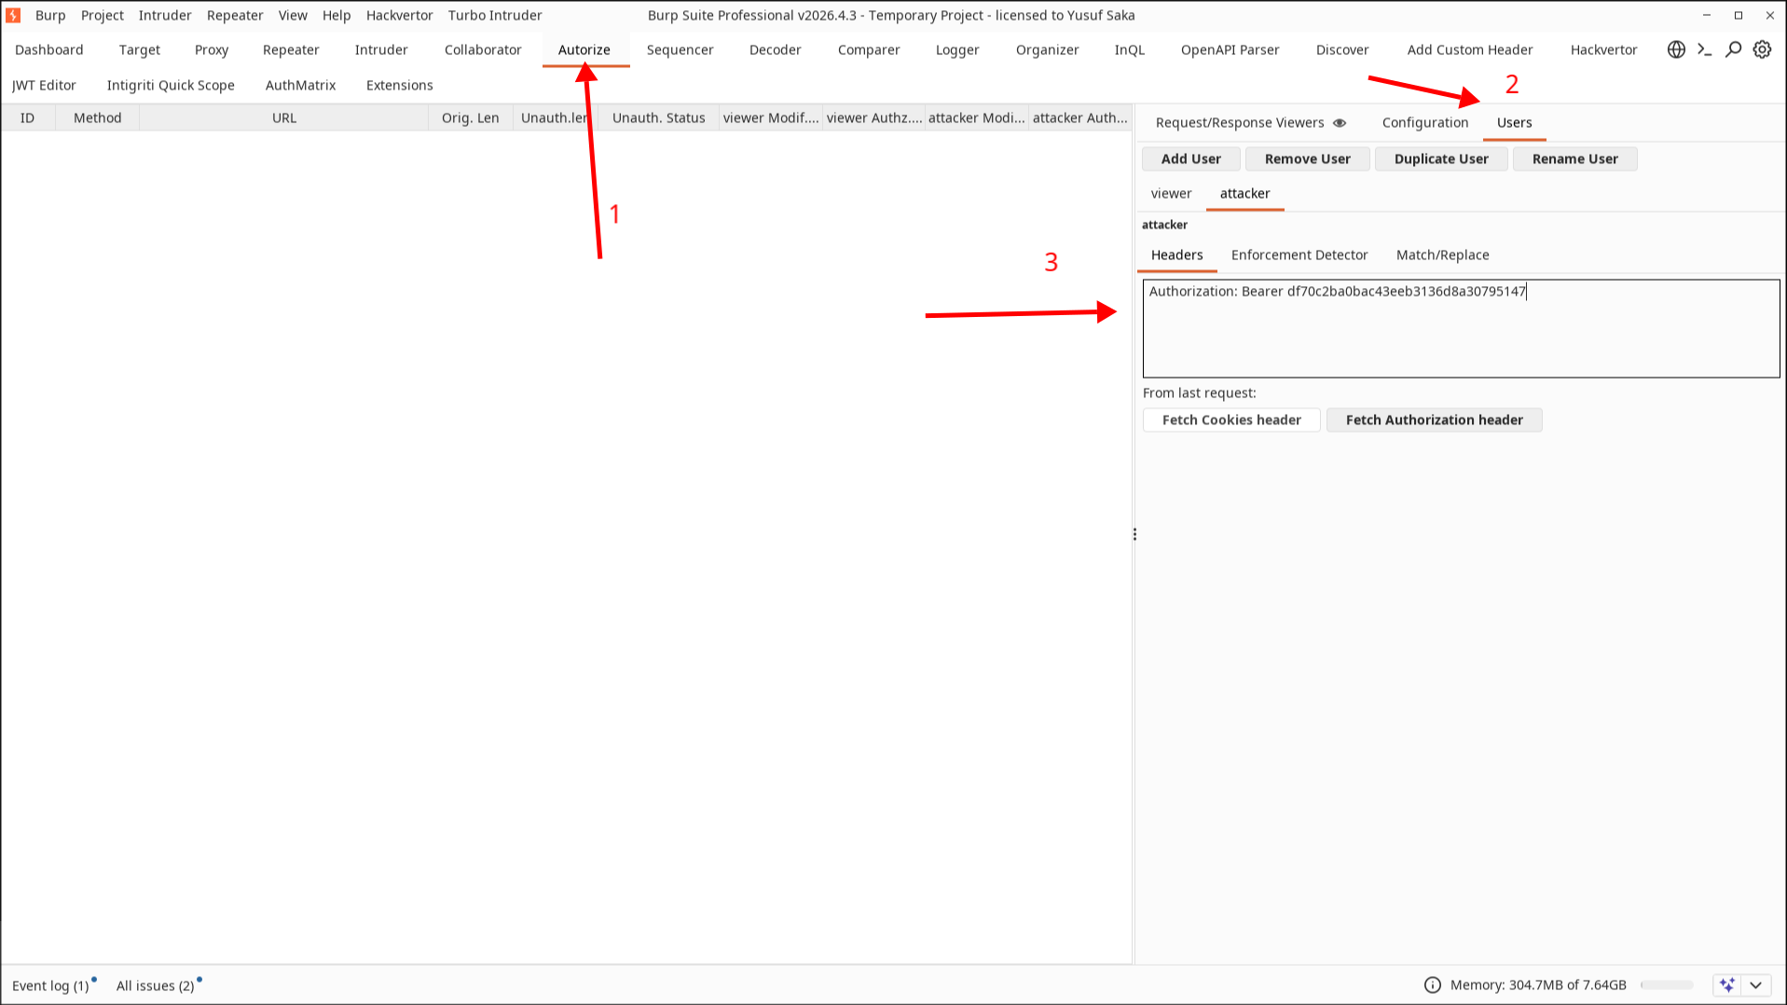Switch to the Repeater tab
Screen dimensions: 1787x1005
click(291, 49)
